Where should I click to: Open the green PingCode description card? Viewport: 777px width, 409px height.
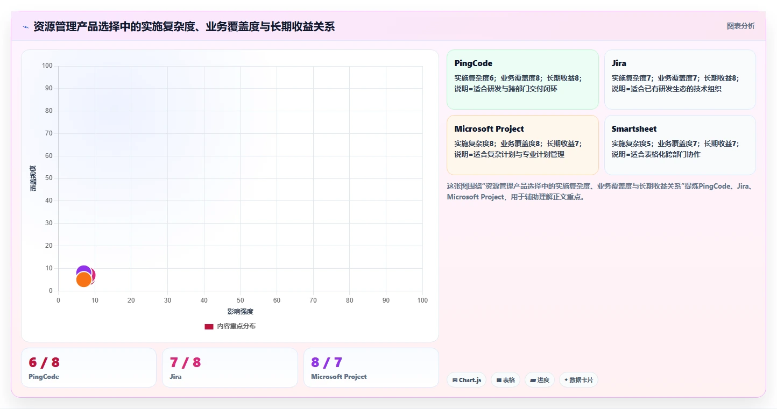522,80
